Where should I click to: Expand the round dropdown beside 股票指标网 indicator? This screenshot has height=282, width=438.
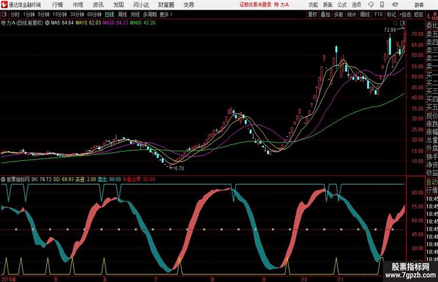coord(3,180)
